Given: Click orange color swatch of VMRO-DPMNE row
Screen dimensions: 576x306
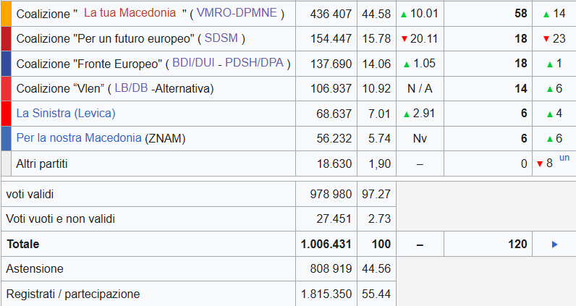Looking at the screenshot, I should 6,14.
